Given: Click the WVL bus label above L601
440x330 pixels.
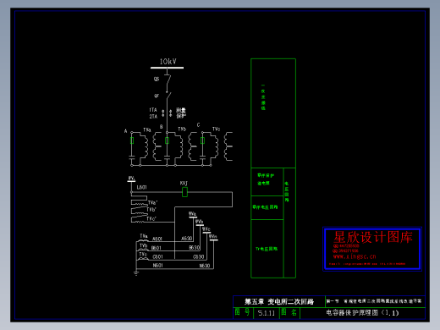Looking at the screenshot, I should (x=131, y=179).
